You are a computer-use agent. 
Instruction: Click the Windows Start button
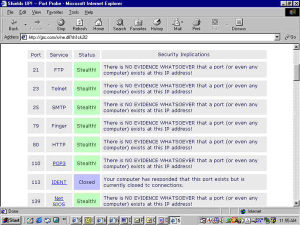point(11,220)
